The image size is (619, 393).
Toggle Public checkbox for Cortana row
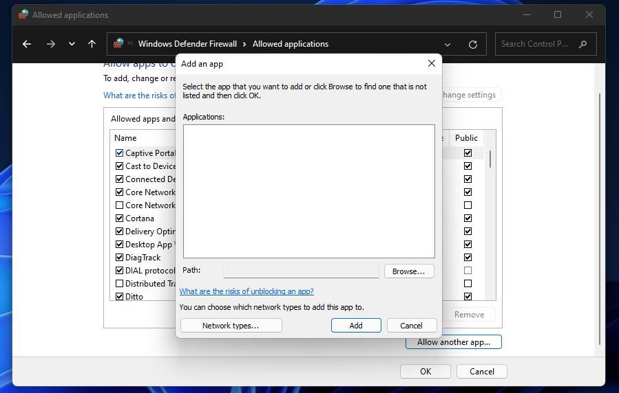coord(468,218)
